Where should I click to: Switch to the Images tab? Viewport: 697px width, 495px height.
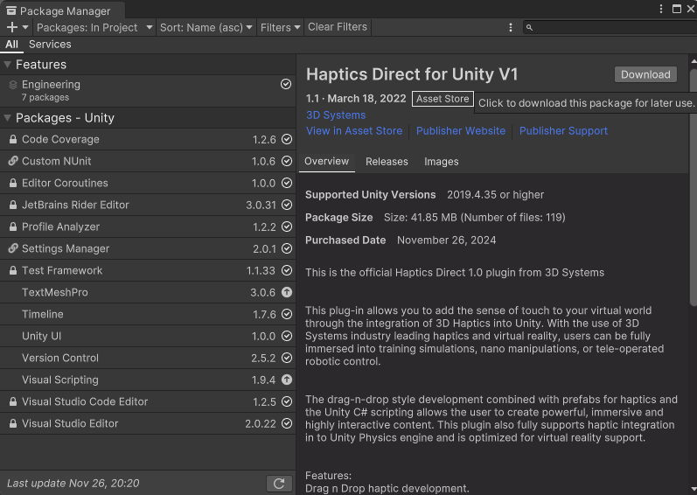click(442, 162)
